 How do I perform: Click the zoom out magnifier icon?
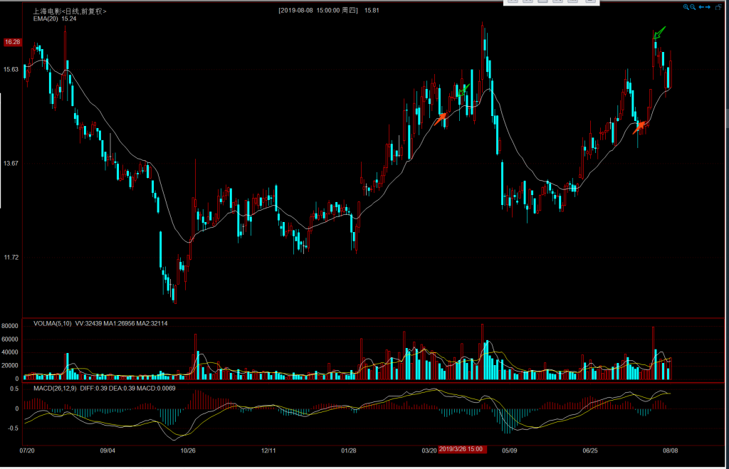tap(693, 7)
